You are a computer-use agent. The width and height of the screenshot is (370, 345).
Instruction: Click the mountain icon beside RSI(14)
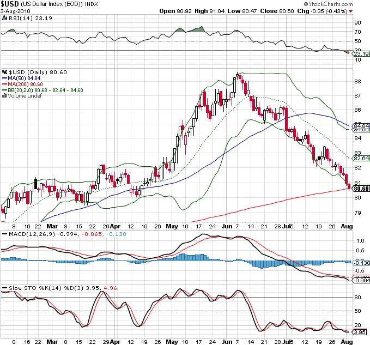[4, 18]
